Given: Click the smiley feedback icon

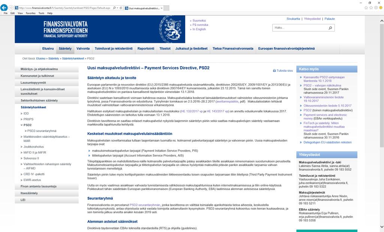Looking at the screenshot, I should pyautogui.click(x=381, y=8).
